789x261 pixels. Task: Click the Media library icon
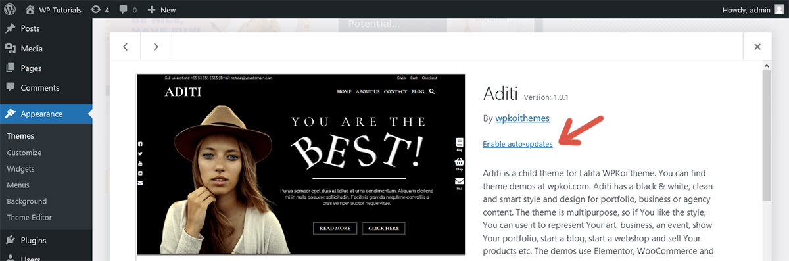click(11, 48)
